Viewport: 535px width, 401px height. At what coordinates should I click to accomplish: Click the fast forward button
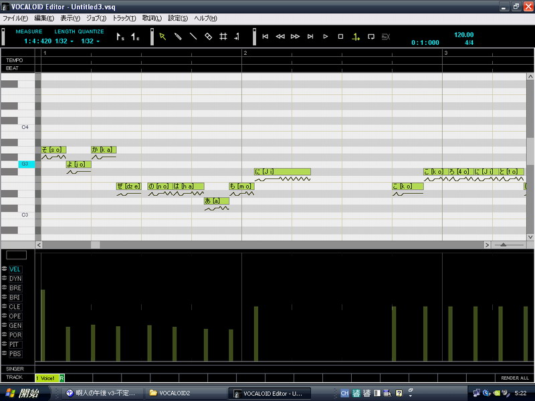295,37
